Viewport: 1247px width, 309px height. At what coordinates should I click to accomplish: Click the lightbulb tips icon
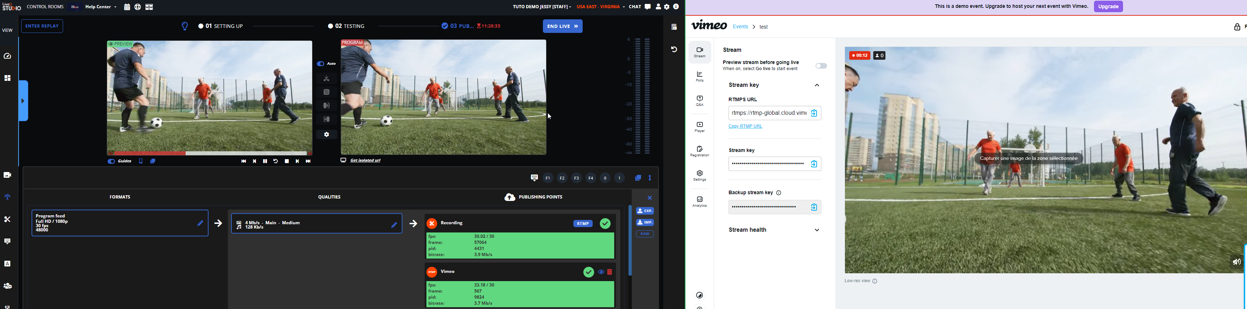185,26
